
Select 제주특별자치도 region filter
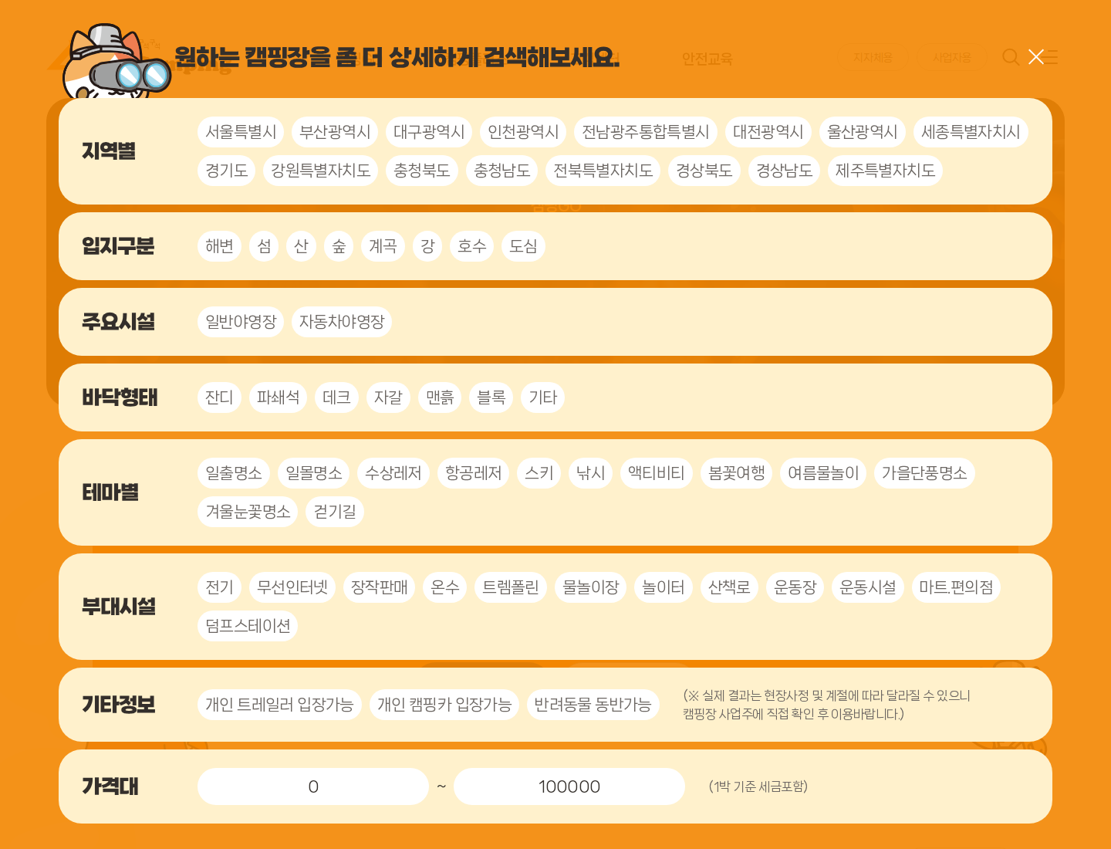click(x=886, y=171)
